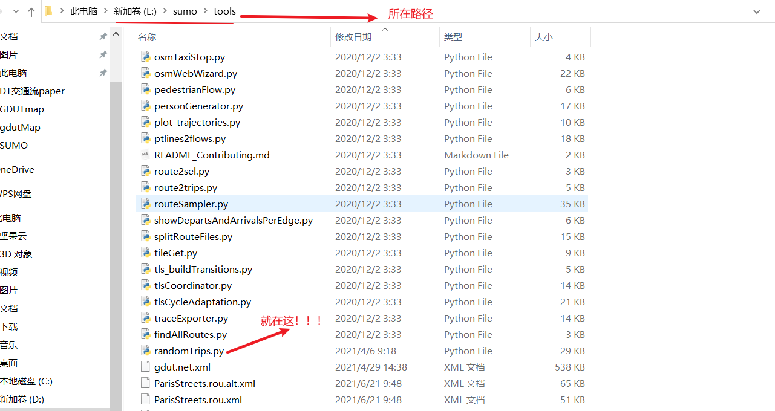Click the up-one-level navigation arrow
The image size is (775, 411).
(31, 11)
